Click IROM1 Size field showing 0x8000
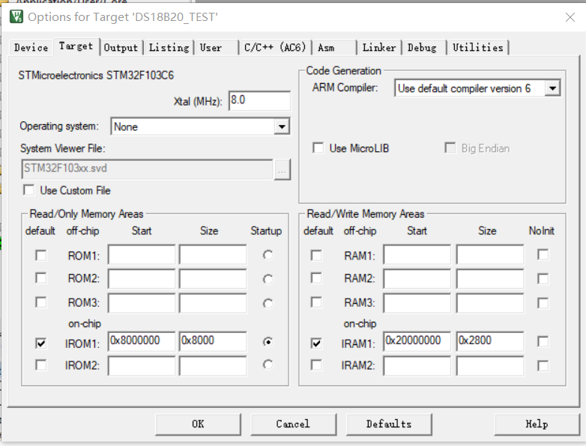This screenshot has height=446, width=586. [213, 341]
